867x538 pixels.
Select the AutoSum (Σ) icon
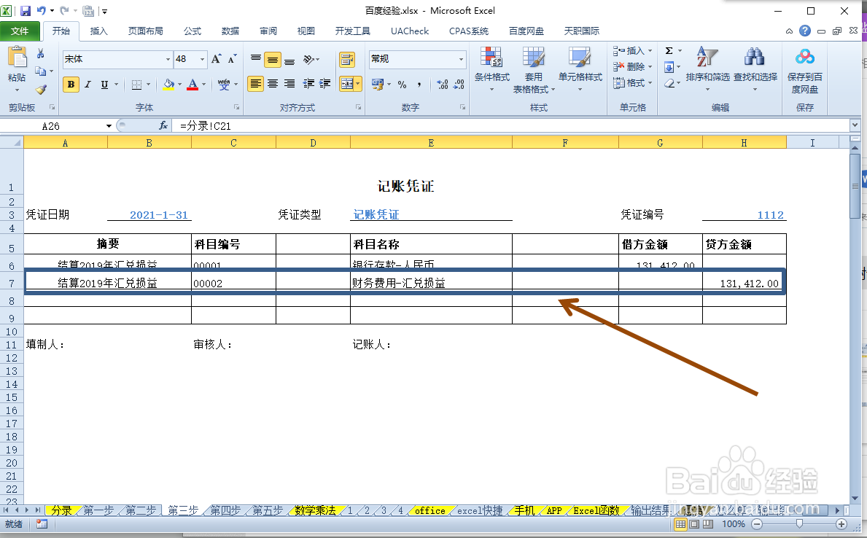pyautogui.click(x=670, y=51)
